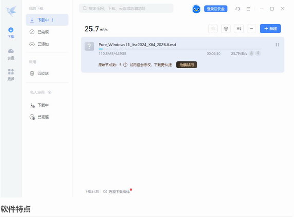The image size is (294, 217).
Task: Click remaining time 00:02:50
Action: pyautogui.click(x=214, y=54)
